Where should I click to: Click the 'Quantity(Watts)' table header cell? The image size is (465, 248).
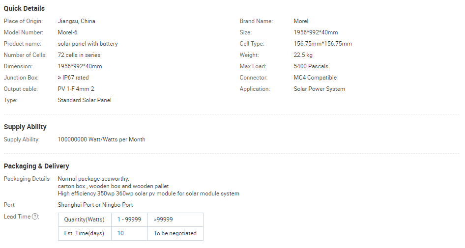point(84,220)
